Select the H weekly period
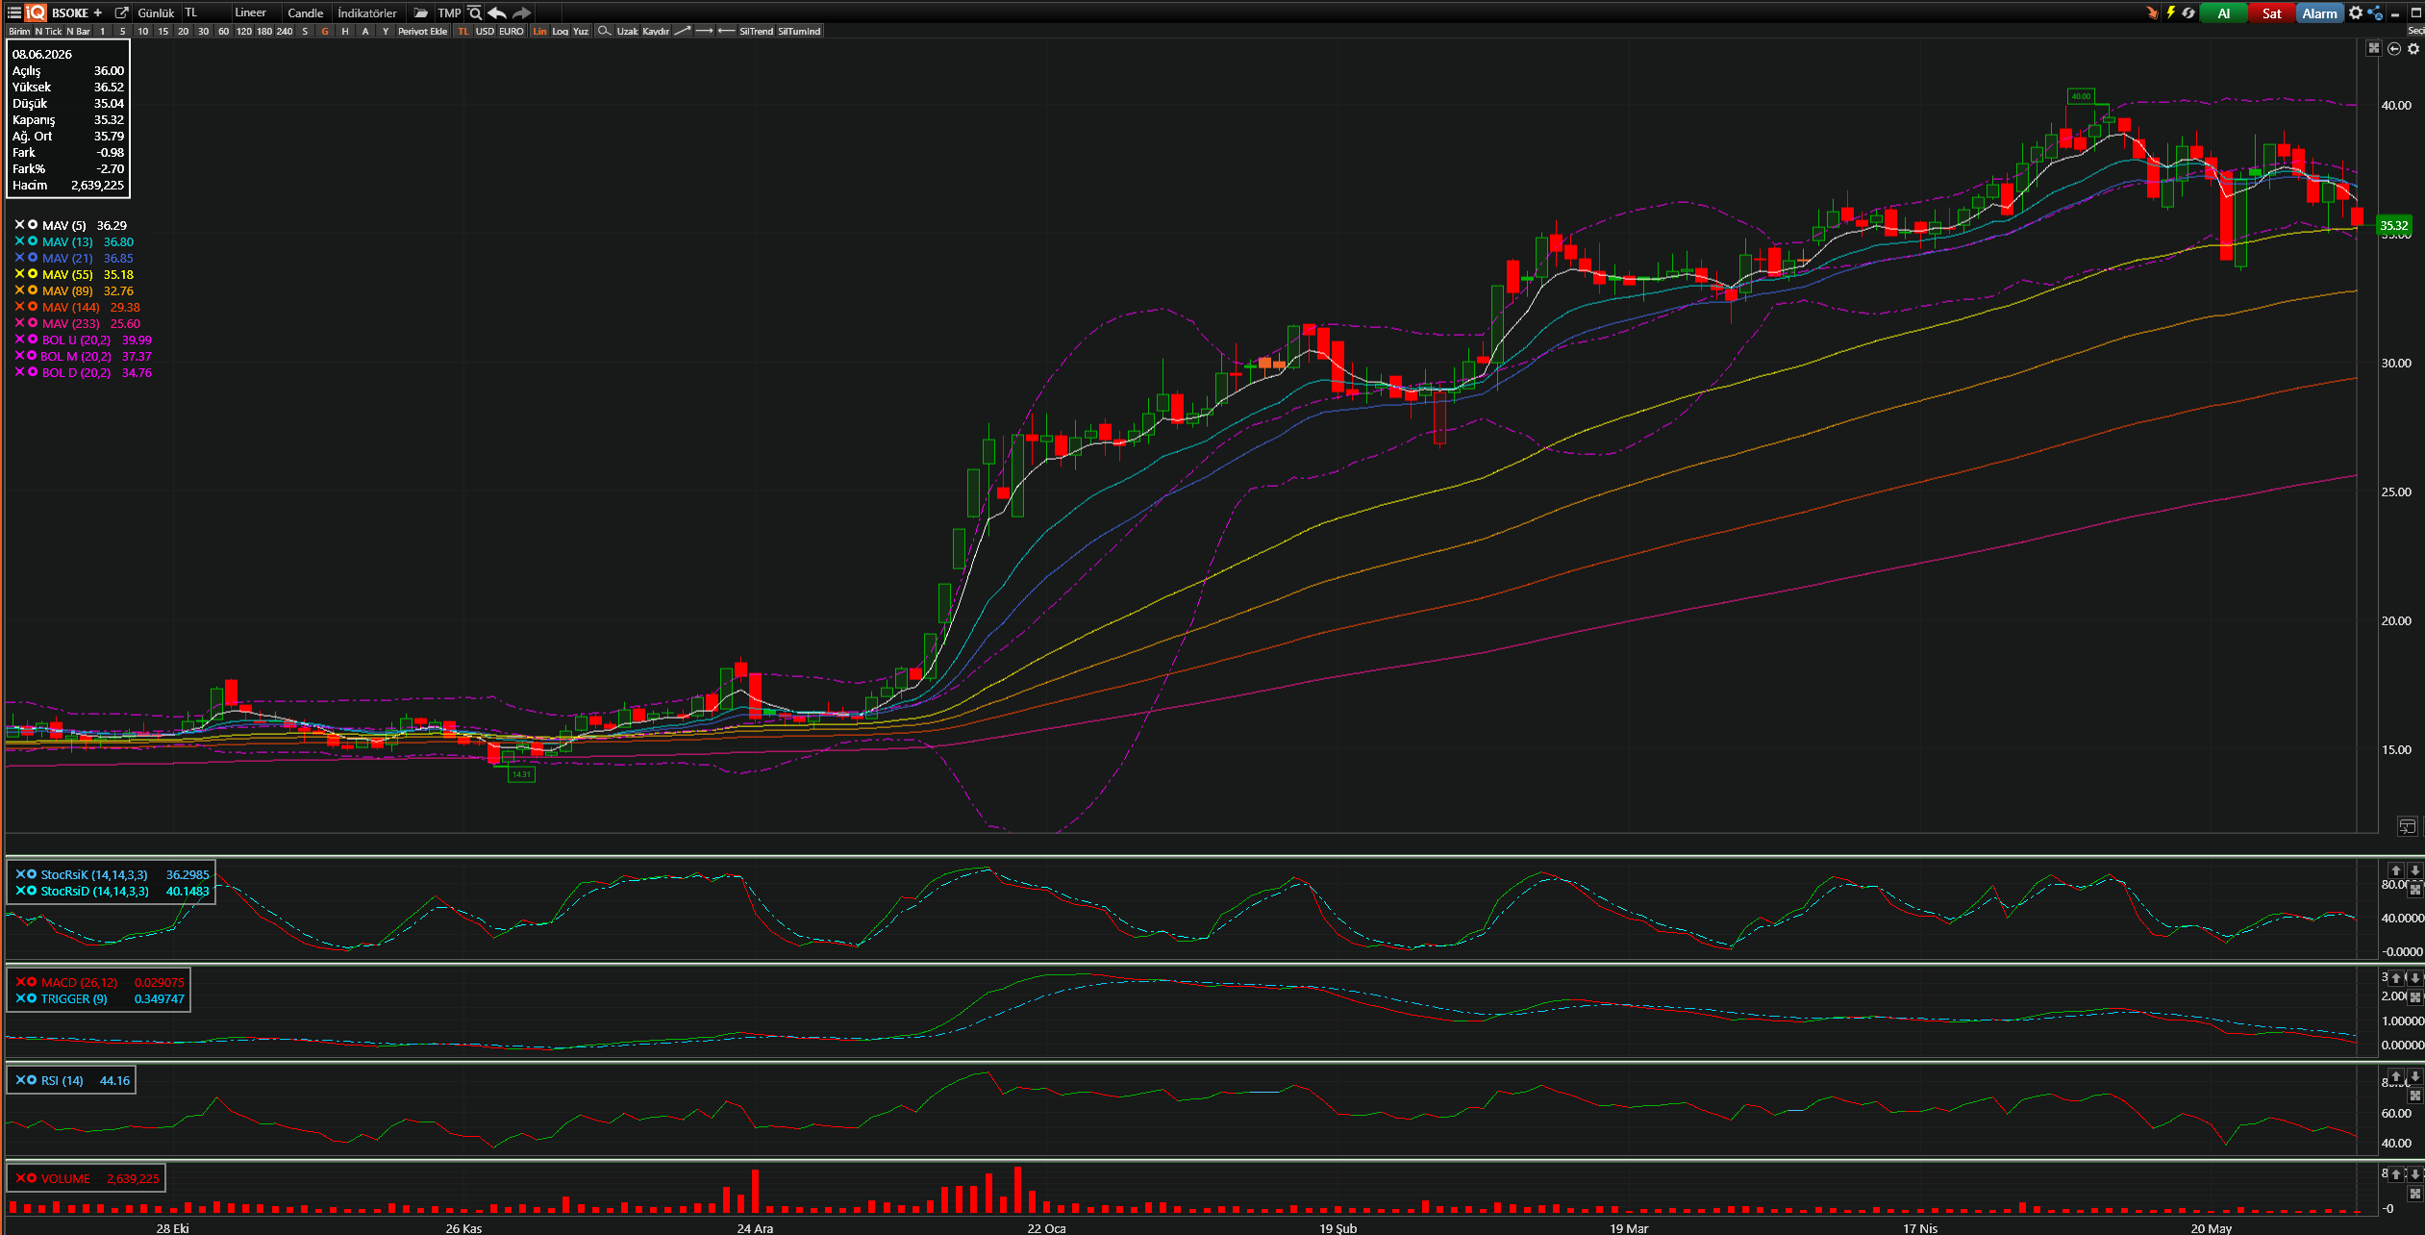This screenshot has width=2425, height=1235. pos(345,31)
